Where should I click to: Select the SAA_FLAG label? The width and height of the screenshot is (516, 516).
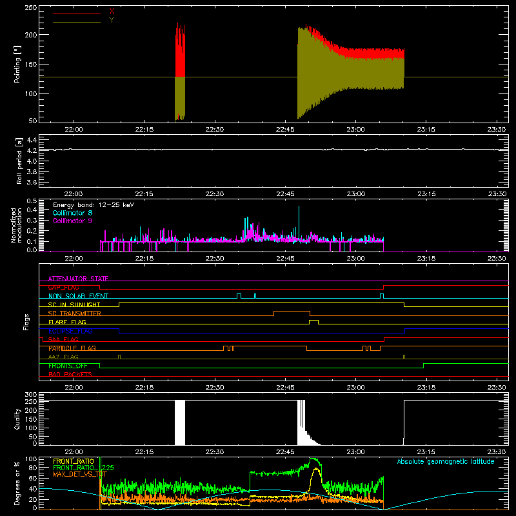click(63, 339)
